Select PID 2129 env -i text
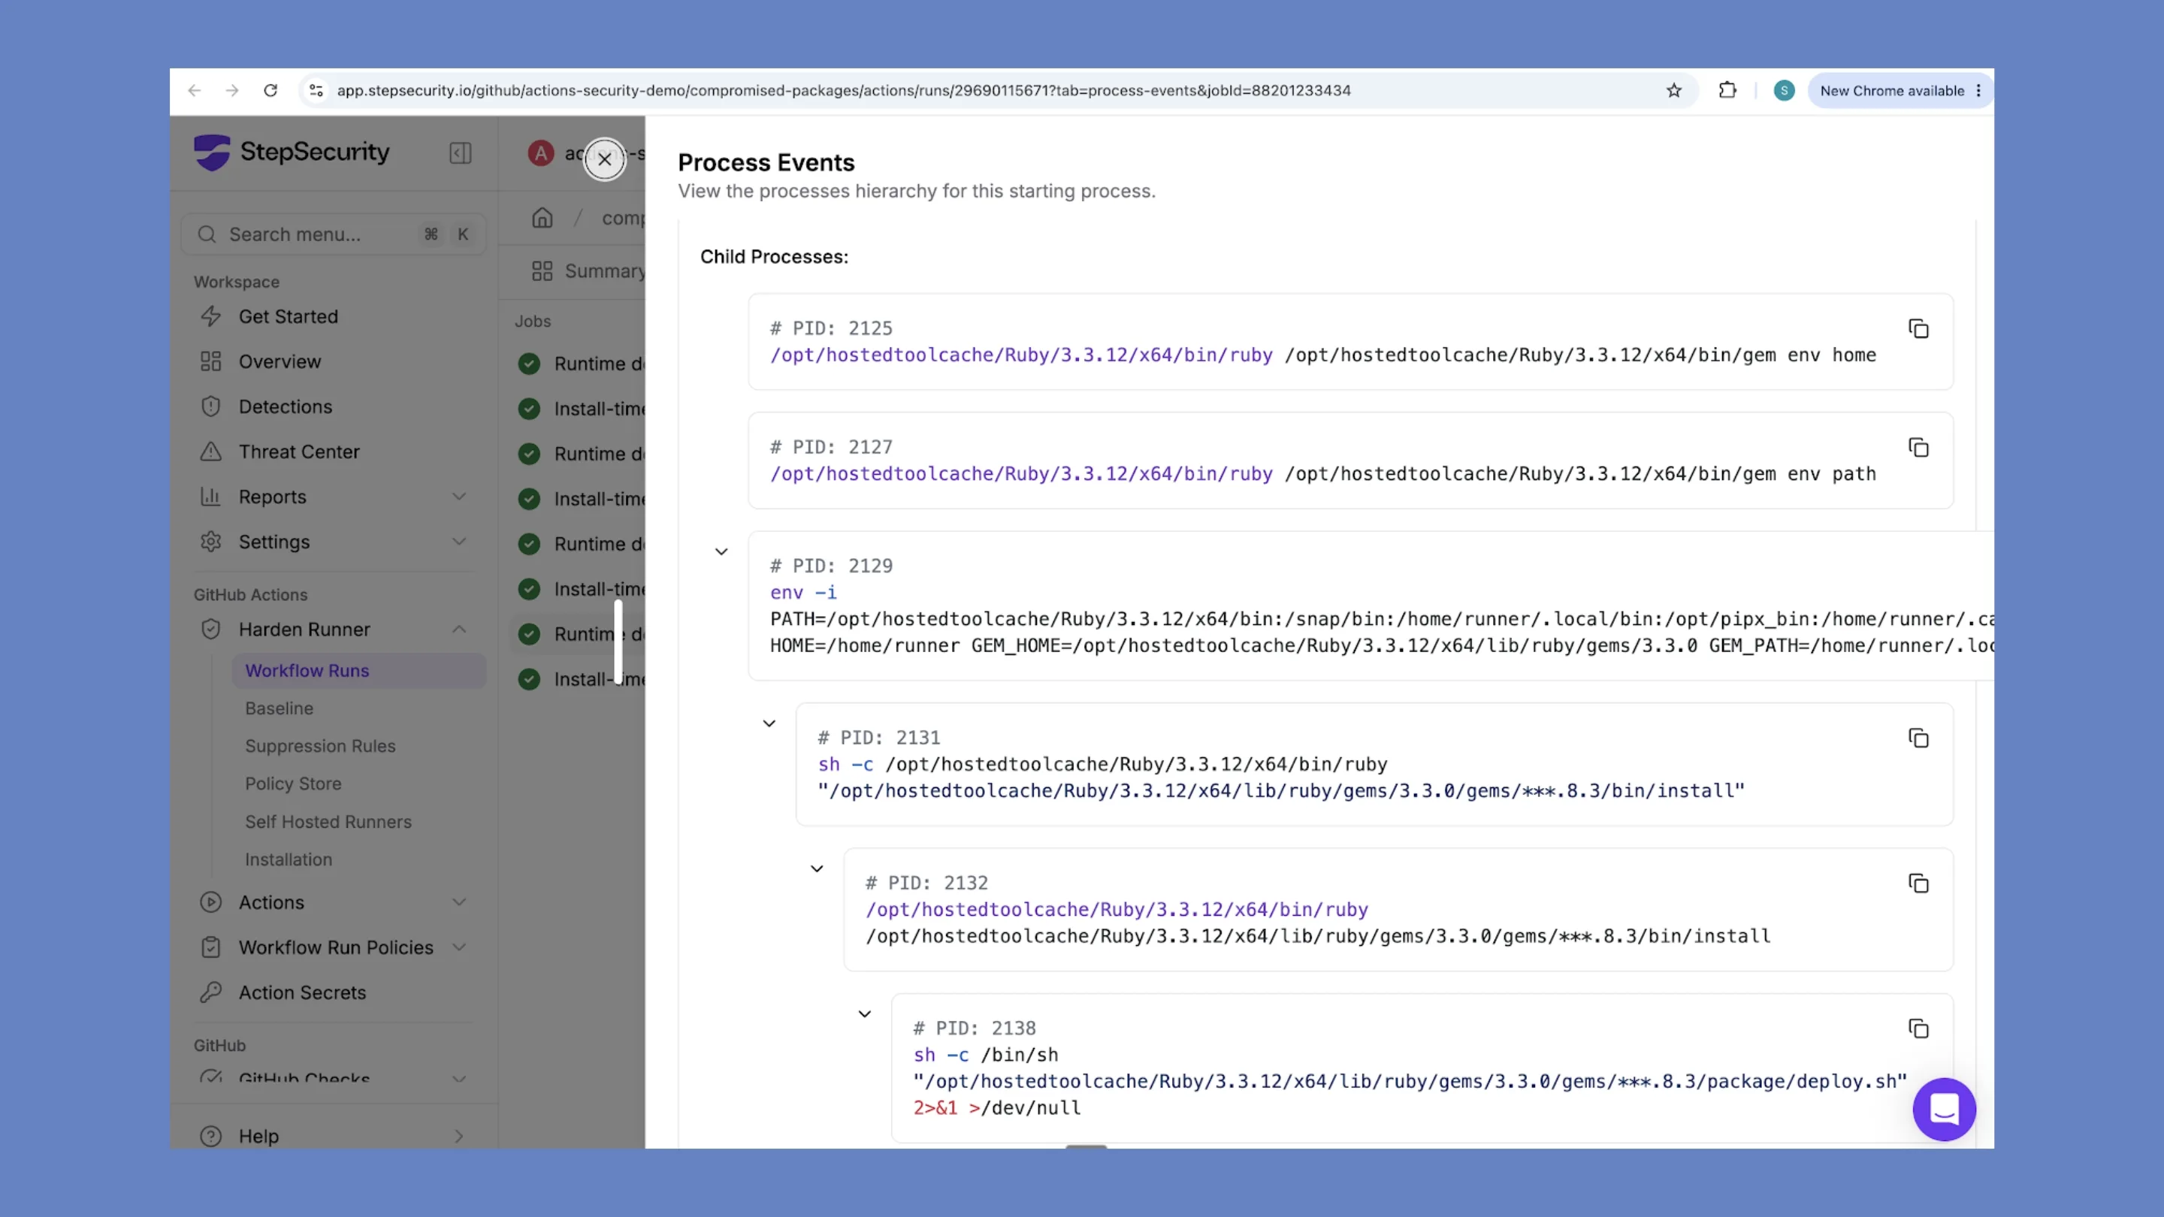Viewport: 2164px width, 1217px height. click(803, 593)
